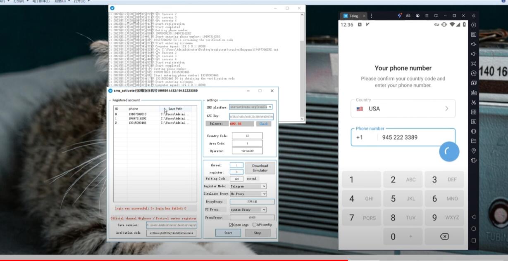The width and height of the screenshot is (508, 261).
Task: Open the PC Proxy dropdown
Action: [x=248, y=209]
